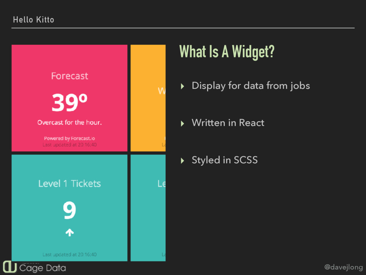Click bullet arrow beside Styled in SCSS
The image size is (366, 275).
(x=182, y=161)
